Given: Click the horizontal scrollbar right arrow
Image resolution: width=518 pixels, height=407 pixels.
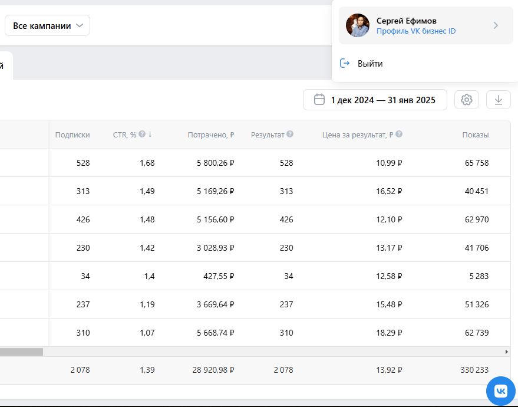Looking at the screenshot, I should 507,352.
